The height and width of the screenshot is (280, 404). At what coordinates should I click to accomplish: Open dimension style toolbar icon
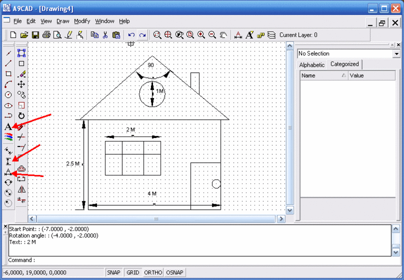(x=238, y=35)
